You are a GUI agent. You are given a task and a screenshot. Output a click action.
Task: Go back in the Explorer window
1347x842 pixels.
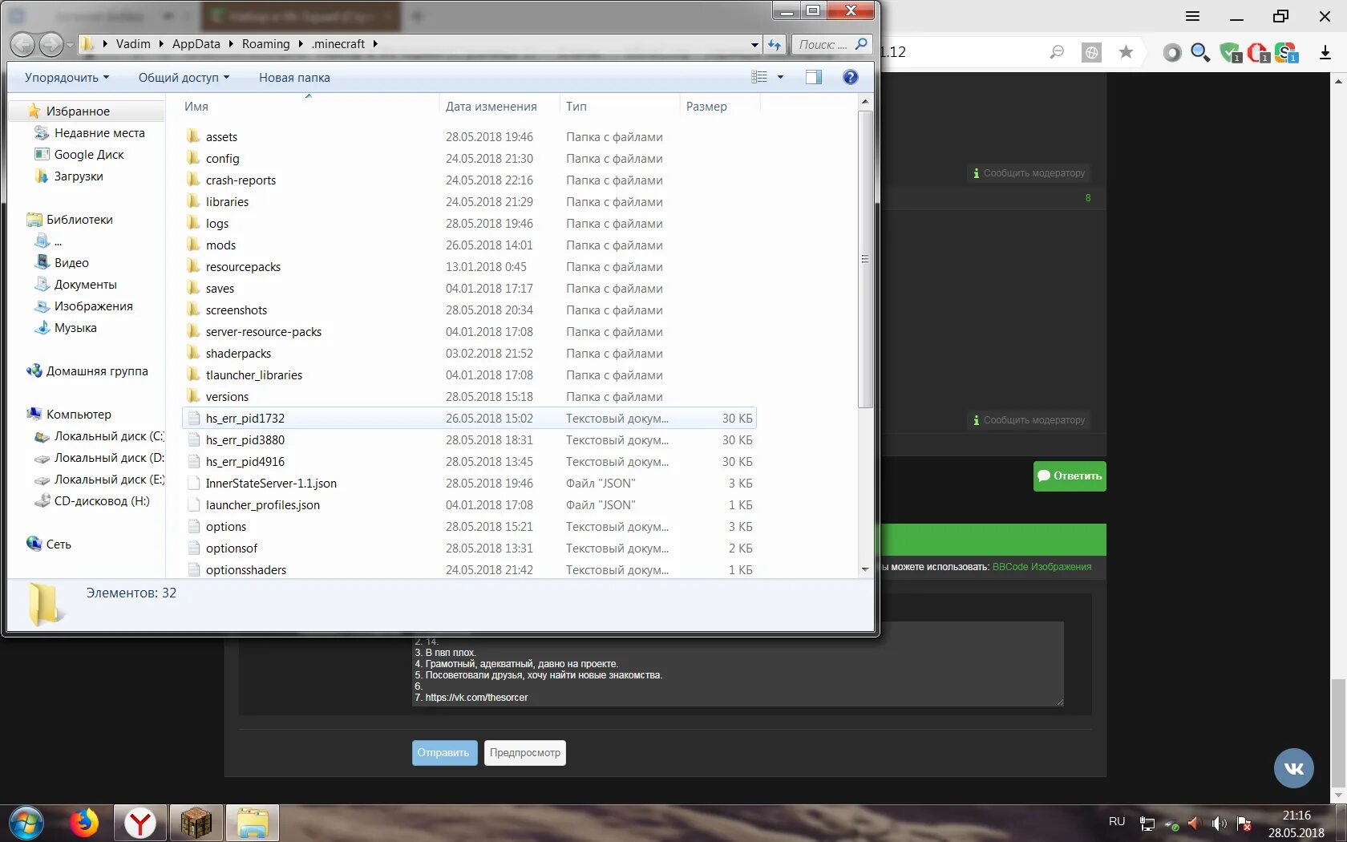coord(22,45)
